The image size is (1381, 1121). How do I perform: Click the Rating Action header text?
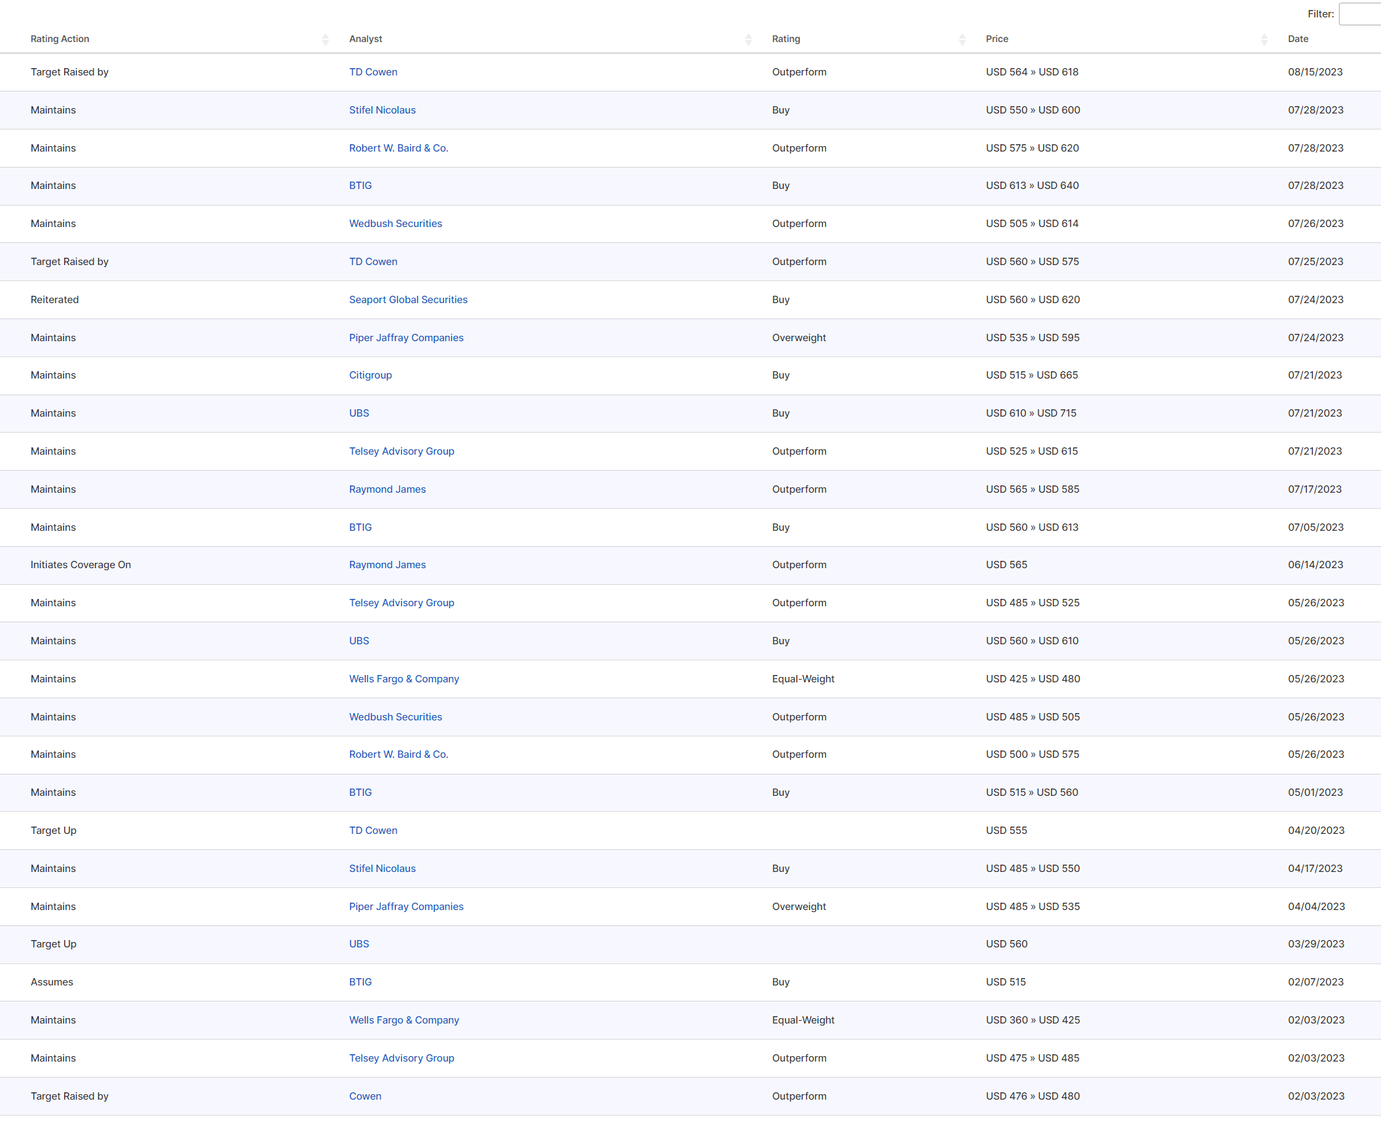click(59, 39)
